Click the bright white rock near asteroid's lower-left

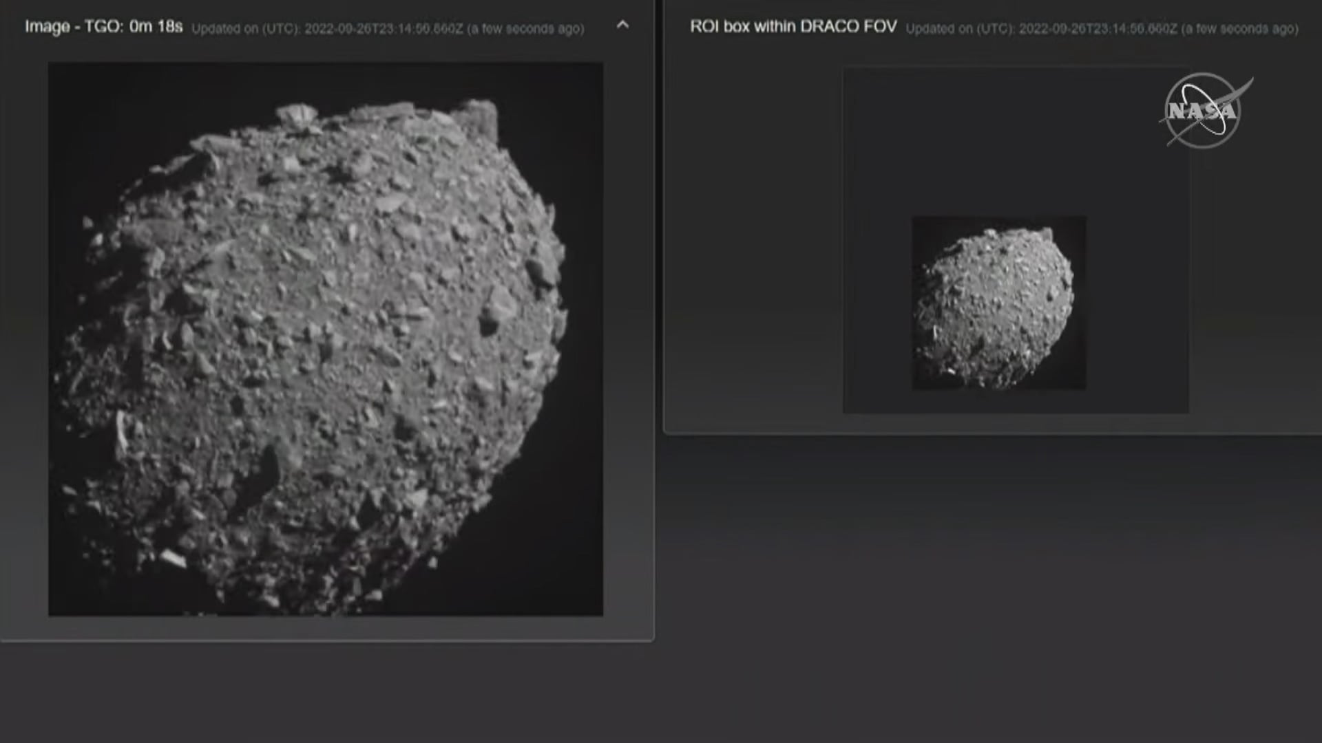[172, 557]
